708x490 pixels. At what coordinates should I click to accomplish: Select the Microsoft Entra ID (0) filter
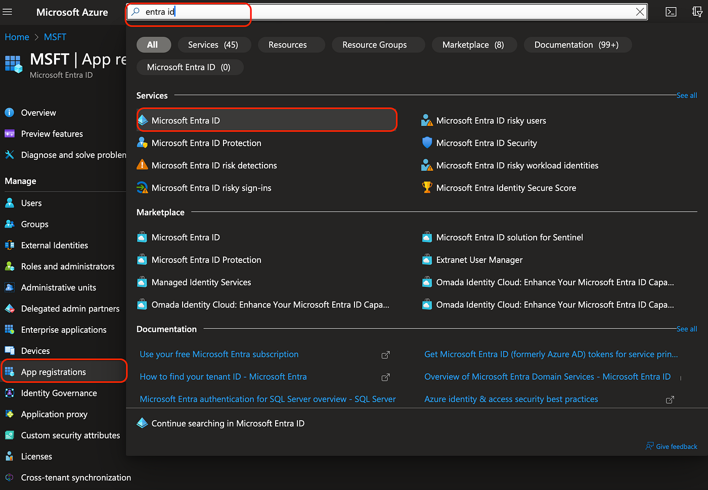[190, 67]
